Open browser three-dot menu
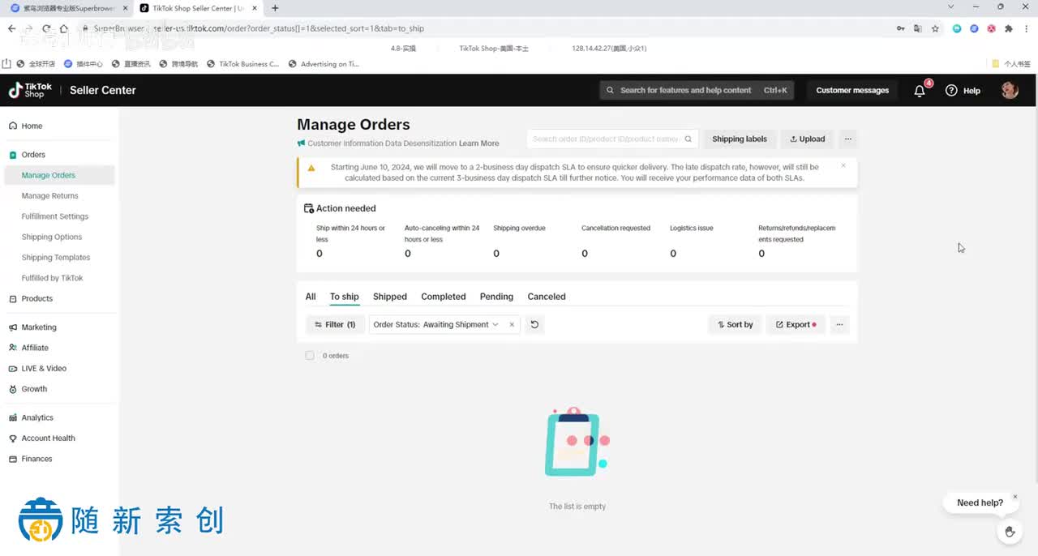This screenshot has width=1038, height=556. coord(1026,28)
